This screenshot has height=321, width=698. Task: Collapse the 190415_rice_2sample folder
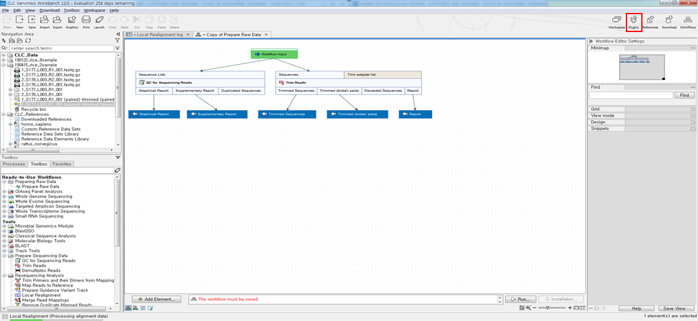(4, 65)
